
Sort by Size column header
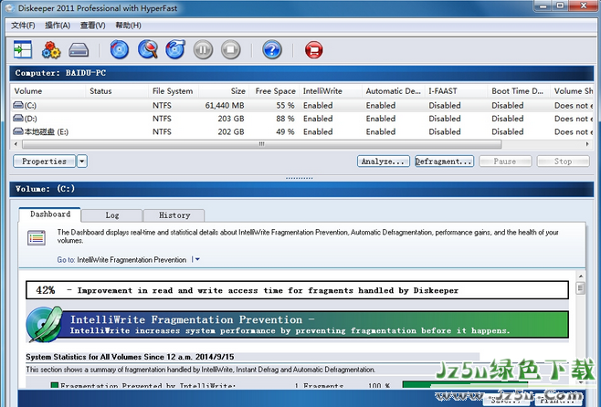click(224, 90)
